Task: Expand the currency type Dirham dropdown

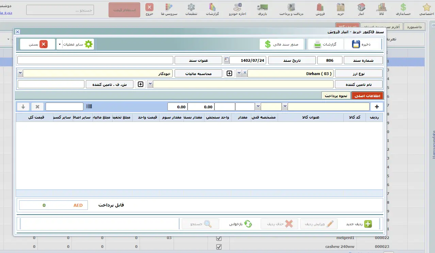Action: 239,73
